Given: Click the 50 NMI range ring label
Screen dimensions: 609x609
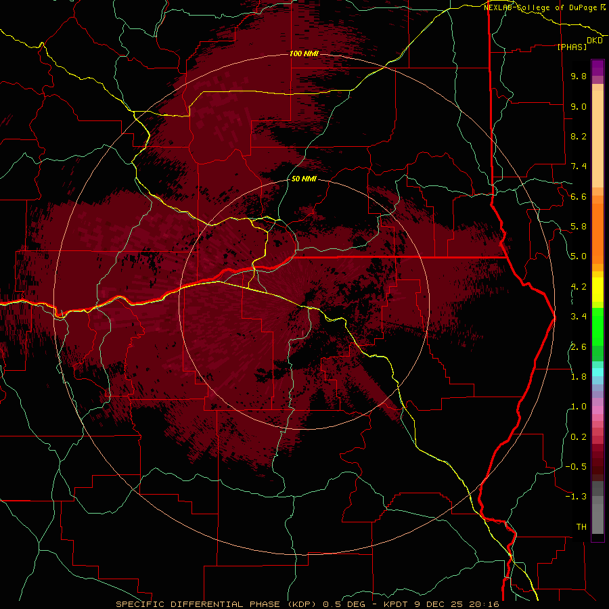Looking at the screenshot, I should (304, 179).
